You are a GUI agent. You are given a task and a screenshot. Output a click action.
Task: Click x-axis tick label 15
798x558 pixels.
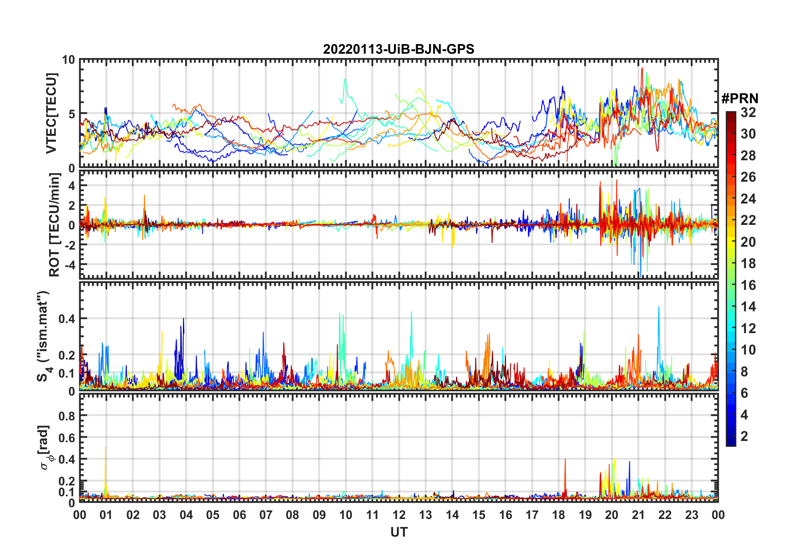(x=479, y=515)
